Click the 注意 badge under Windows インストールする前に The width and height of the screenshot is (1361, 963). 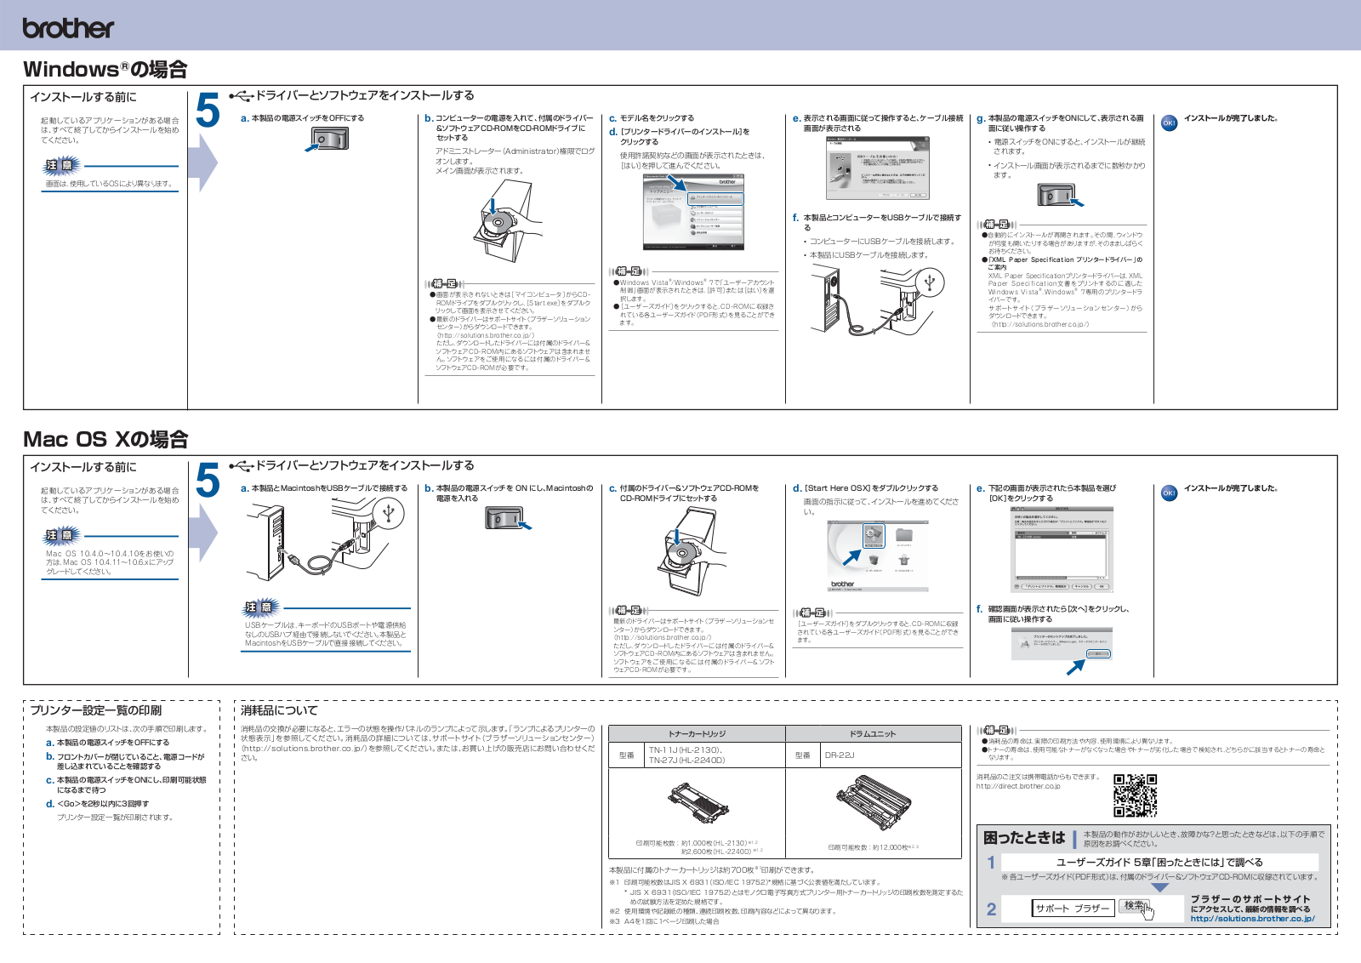click(61, 165)
